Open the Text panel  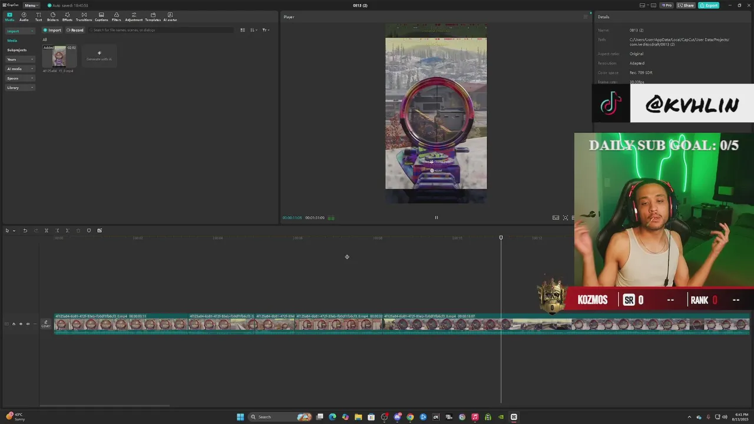coord(38,16)
